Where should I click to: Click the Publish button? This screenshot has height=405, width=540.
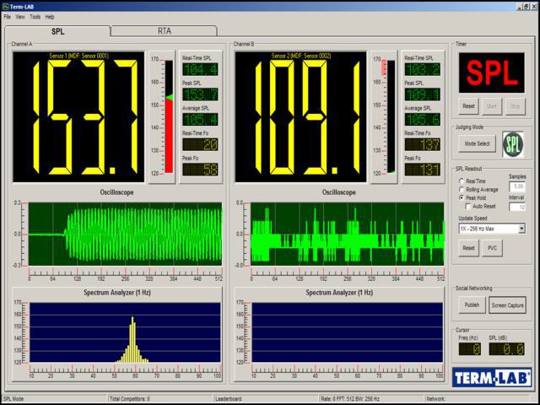point(472,305)
